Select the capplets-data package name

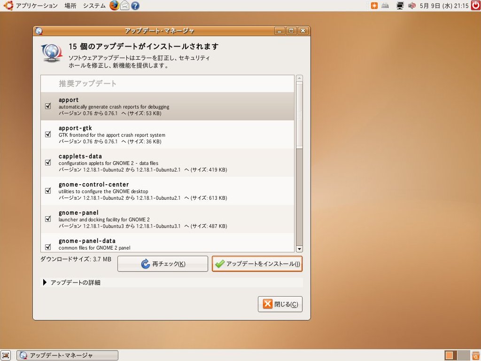[80, 156]
